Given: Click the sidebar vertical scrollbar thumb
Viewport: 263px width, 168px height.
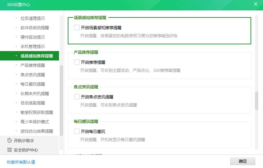Looking at the screenshot, I should 61,100.
